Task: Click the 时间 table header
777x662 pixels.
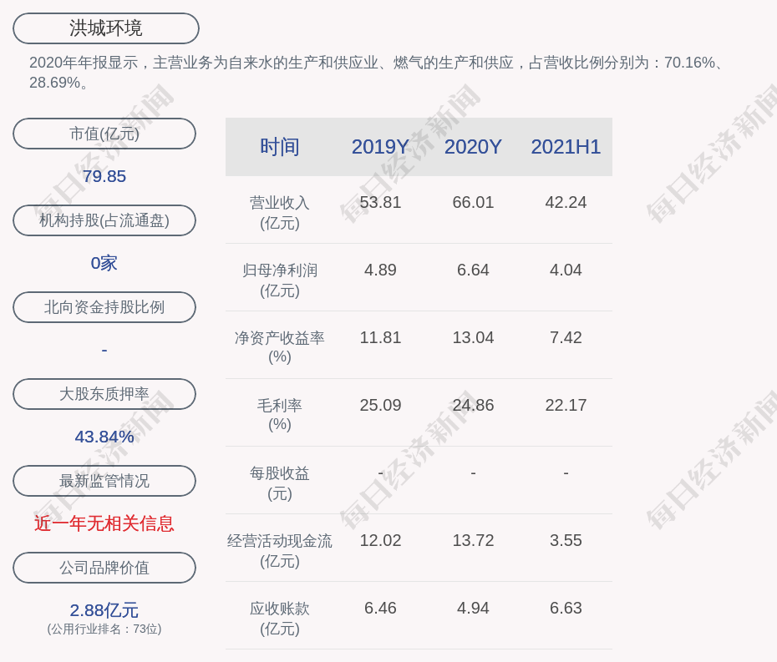Action: 280,147
